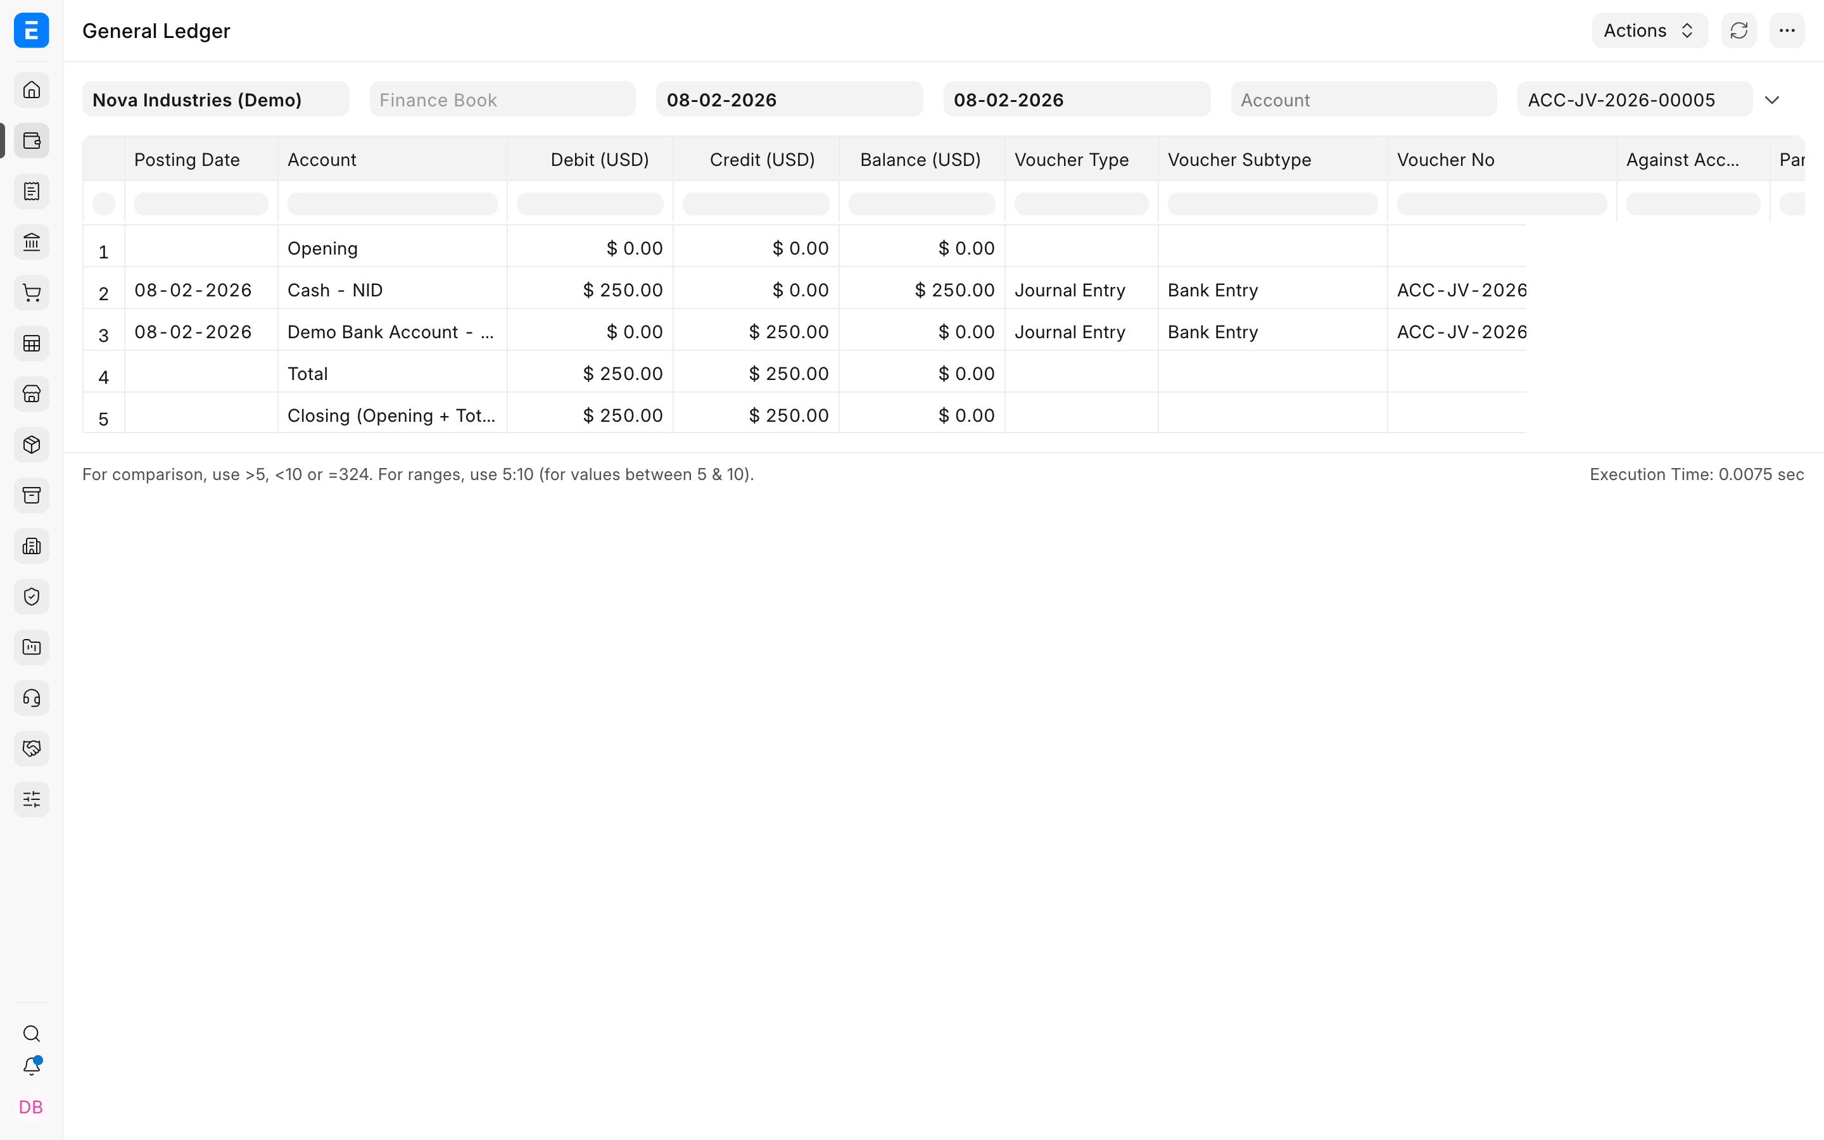This screenshot has width=1824, height=1140.
Task: Open the shopping cart Buying icon
Action: [x=32, y=293]
